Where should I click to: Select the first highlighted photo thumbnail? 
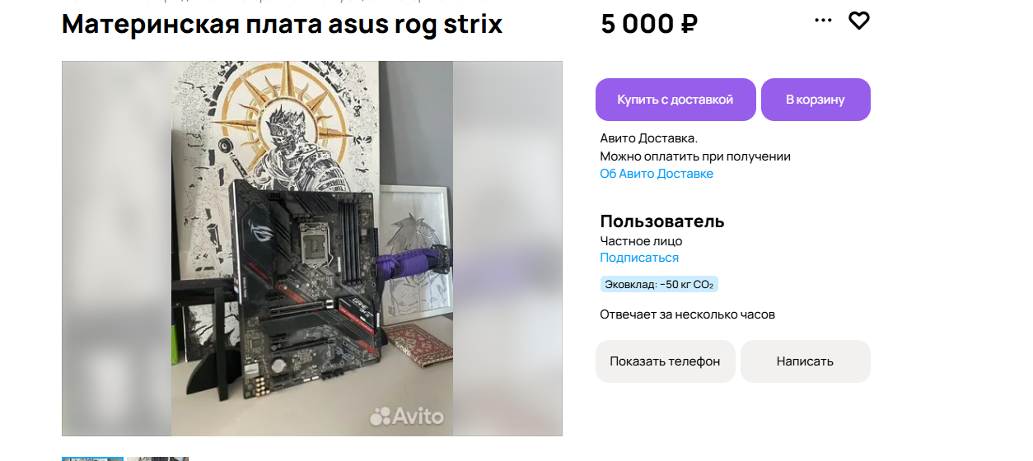(x=92, y=459)
